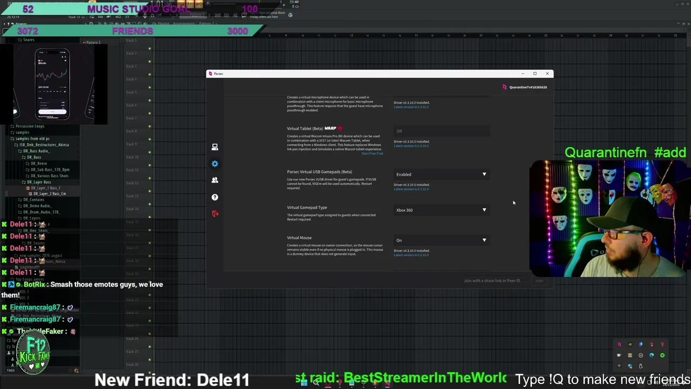The image size is (691, 389).
Task: Open the Virtual Mouse On dropdown
Action: (442, 240)
